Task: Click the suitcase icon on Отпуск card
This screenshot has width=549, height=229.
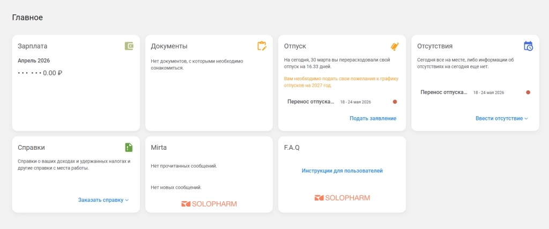Action: [x=395, y=46]
